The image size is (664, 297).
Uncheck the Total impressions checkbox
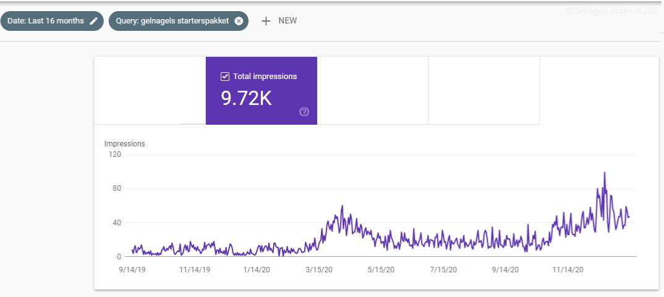225,77
